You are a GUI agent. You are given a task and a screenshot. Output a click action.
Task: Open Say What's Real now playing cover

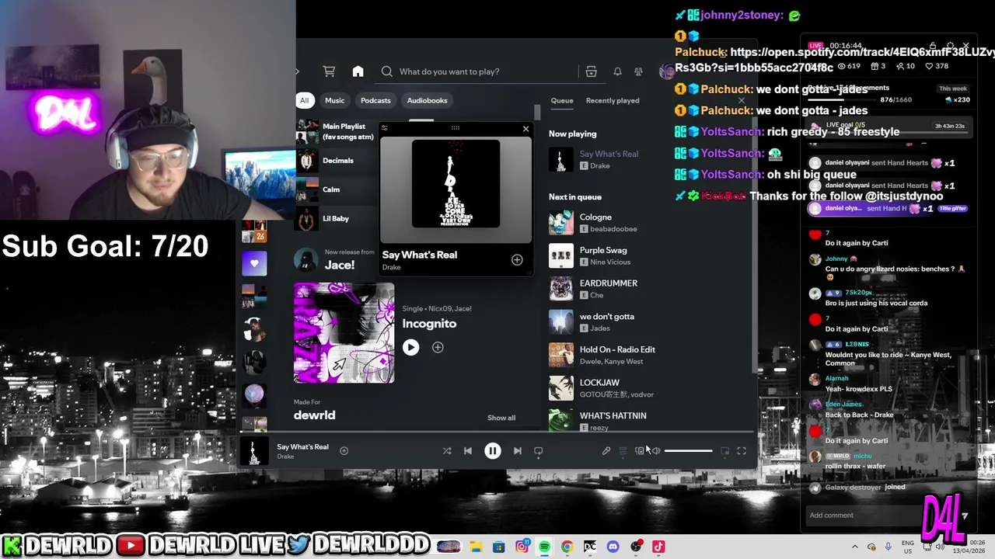pyautogui.click(x=561, y=160)
